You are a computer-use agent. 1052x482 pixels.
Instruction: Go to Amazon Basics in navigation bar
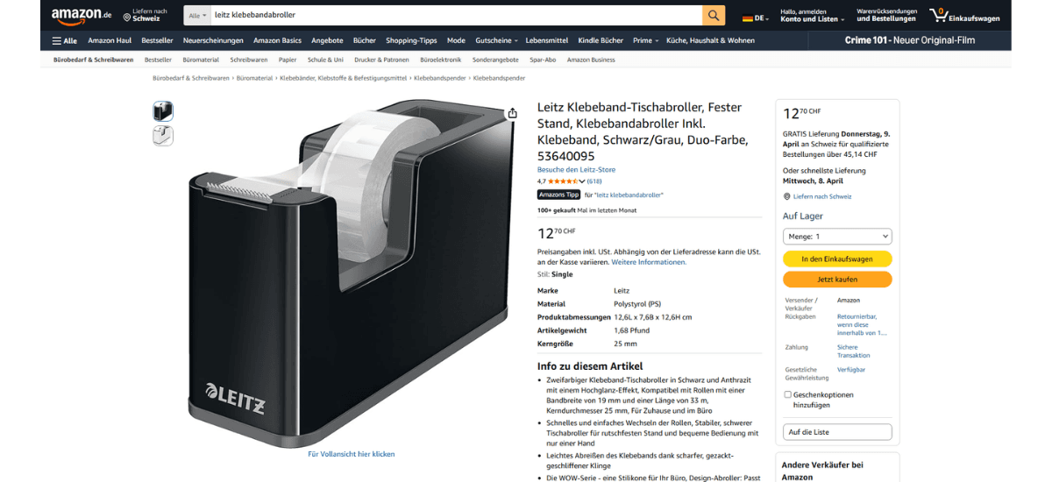tap(277, 40)
